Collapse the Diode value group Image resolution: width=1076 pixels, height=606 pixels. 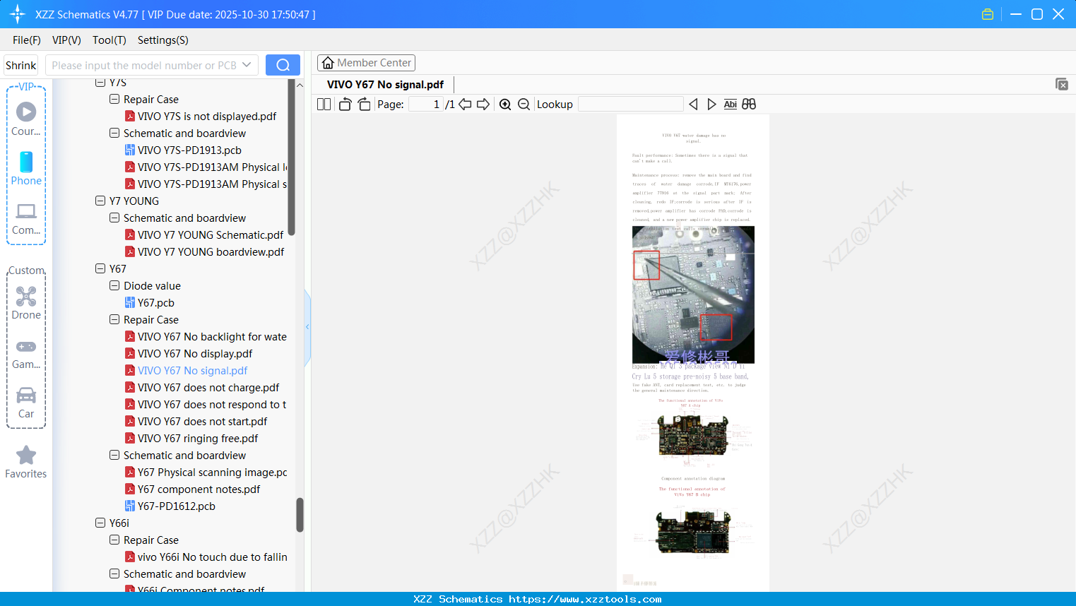click(114, 285)
